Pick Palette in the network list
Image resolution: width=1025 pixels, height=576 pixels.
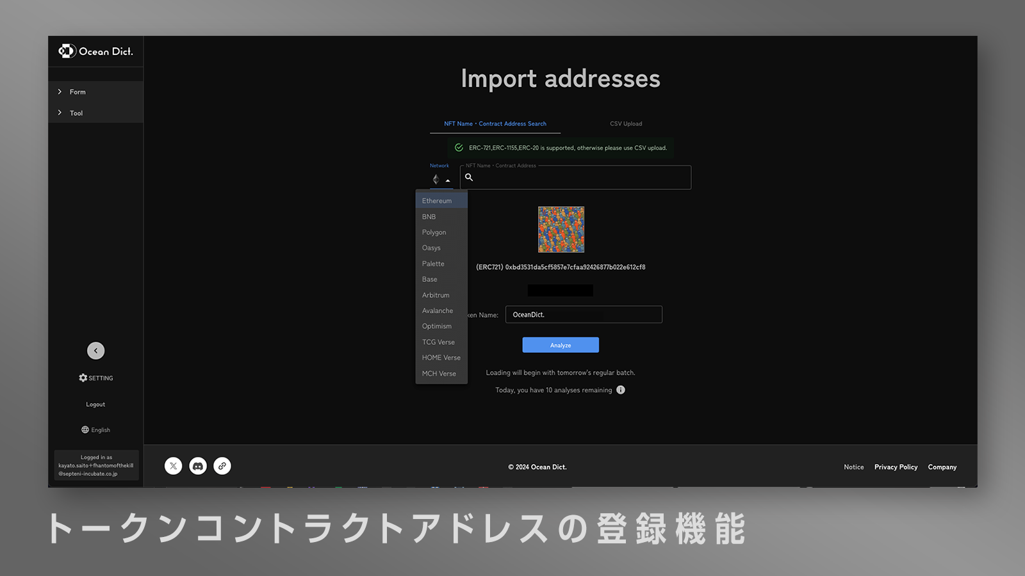[x=441, y=264]
